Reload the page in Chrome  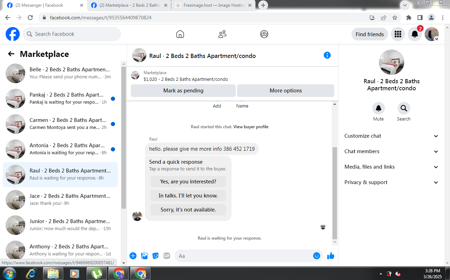coord(30,18)
